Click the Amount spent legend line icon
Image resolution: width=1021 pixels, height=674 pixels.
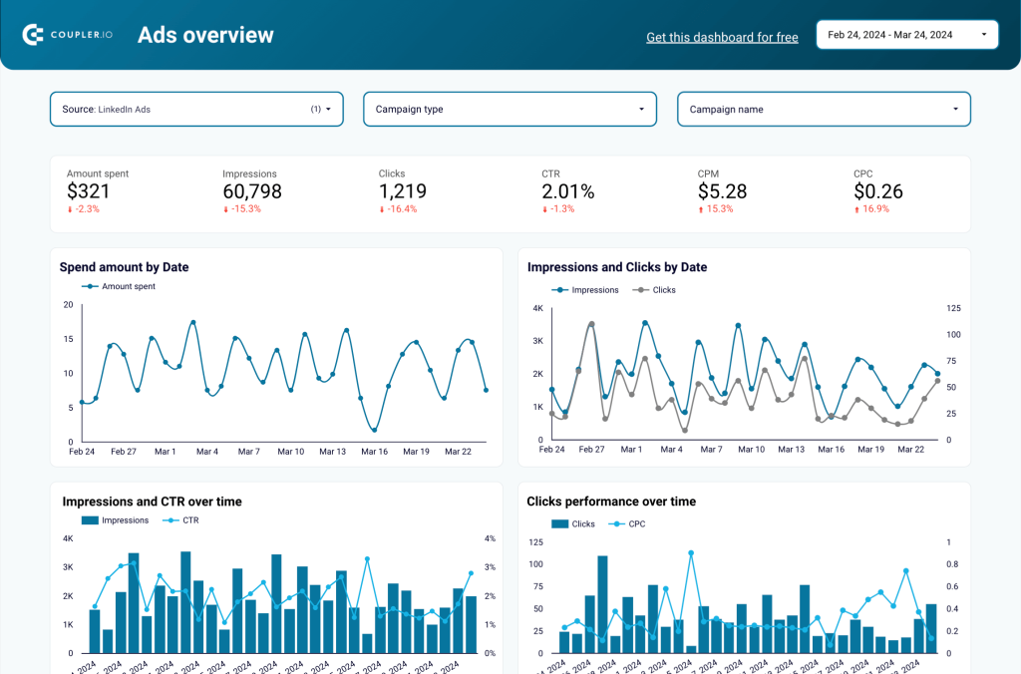89,286
